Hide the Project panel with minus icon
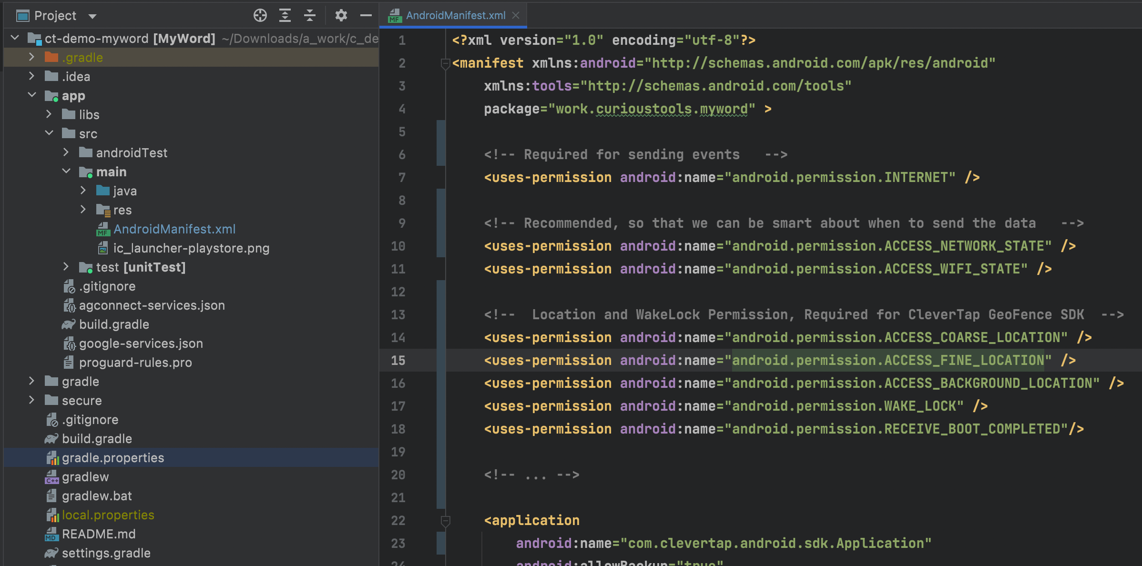 pyautogui.click(x=366, y=16)
